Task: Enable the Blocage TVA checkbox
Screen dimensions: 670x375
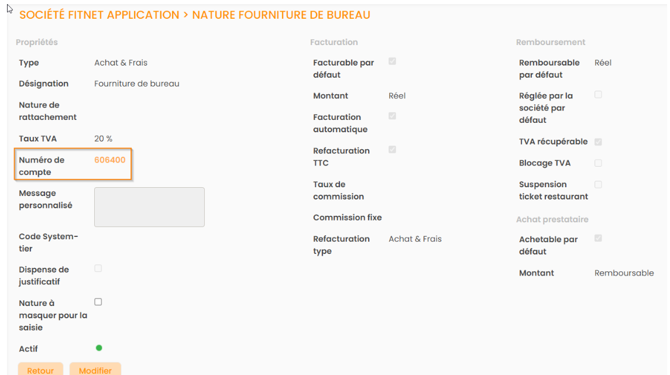Action: 598,163
